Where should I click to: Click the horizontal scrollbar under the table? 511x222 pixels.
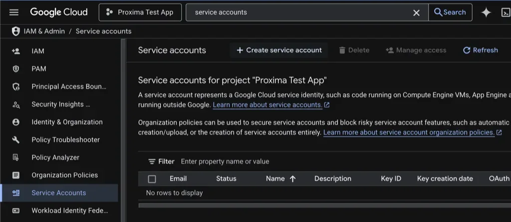(x=324, y=206)
